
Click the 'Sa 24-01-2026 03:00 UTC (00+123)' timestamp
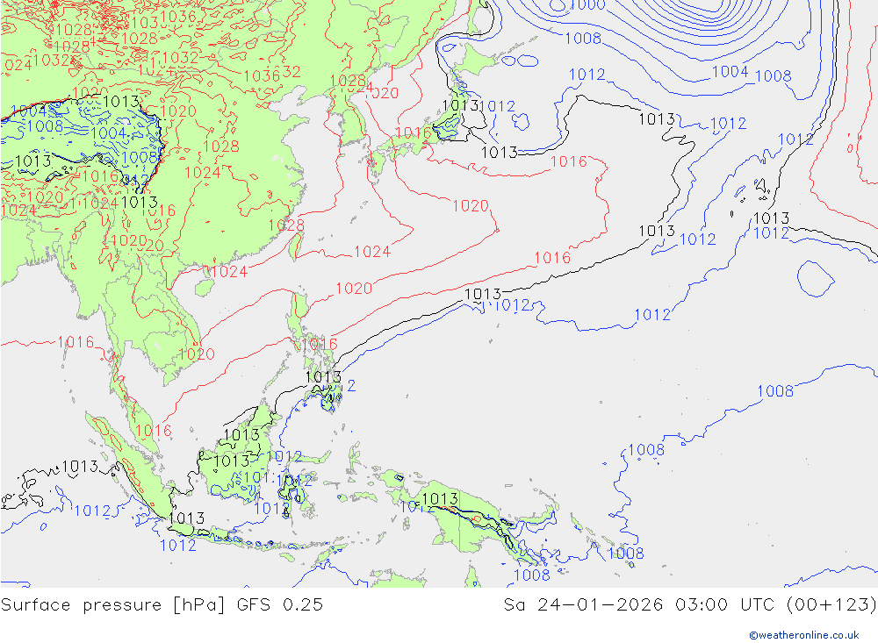click(x=690, y=605)
